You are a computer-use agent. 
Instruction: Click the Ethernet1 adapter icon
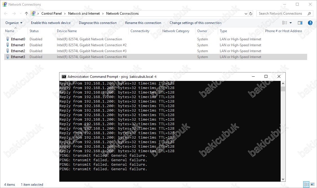point(8,45)
